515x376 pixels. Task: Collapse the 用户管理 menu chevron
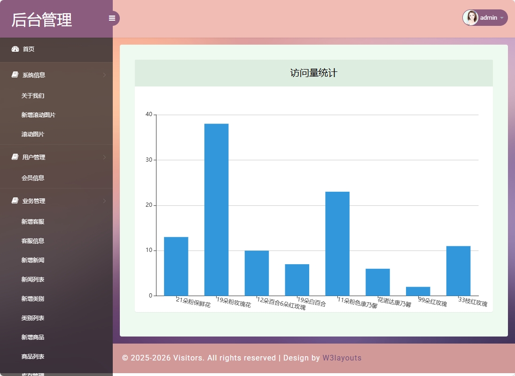[104, 157]
